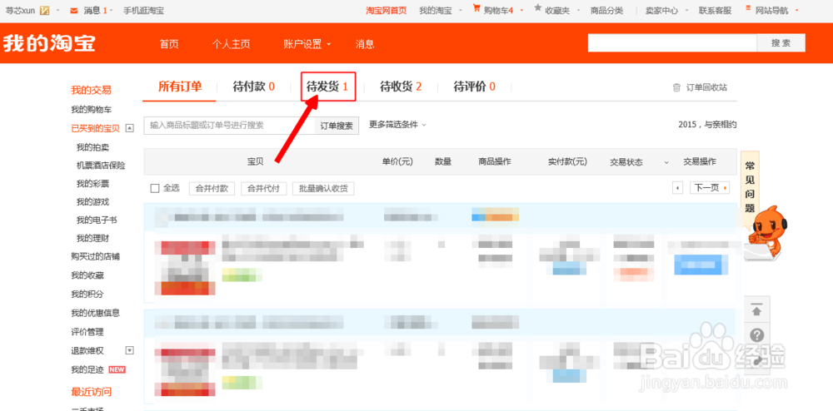This screenshot has width=833, height=411.
Task: Open the 消息 envelope icon in top bar
Action: (74, 11)
